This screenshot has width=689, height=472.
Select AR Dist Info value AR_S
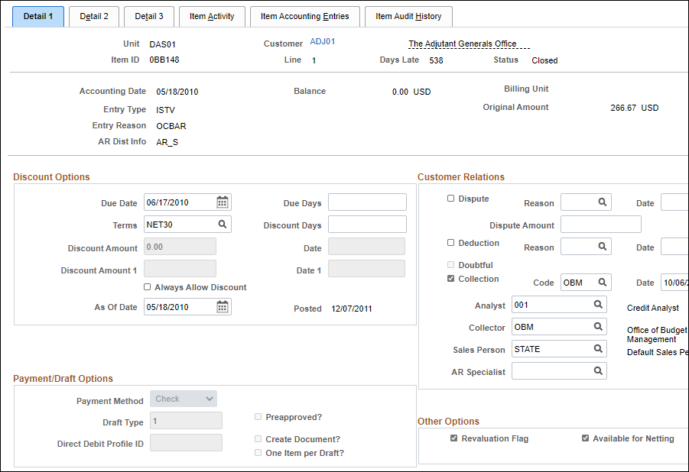pyautogui.click(x=167, y=142)
